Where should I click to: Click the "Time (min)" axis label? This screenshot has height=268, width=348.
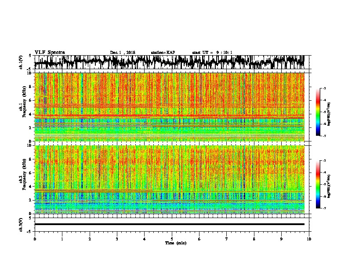176,243
